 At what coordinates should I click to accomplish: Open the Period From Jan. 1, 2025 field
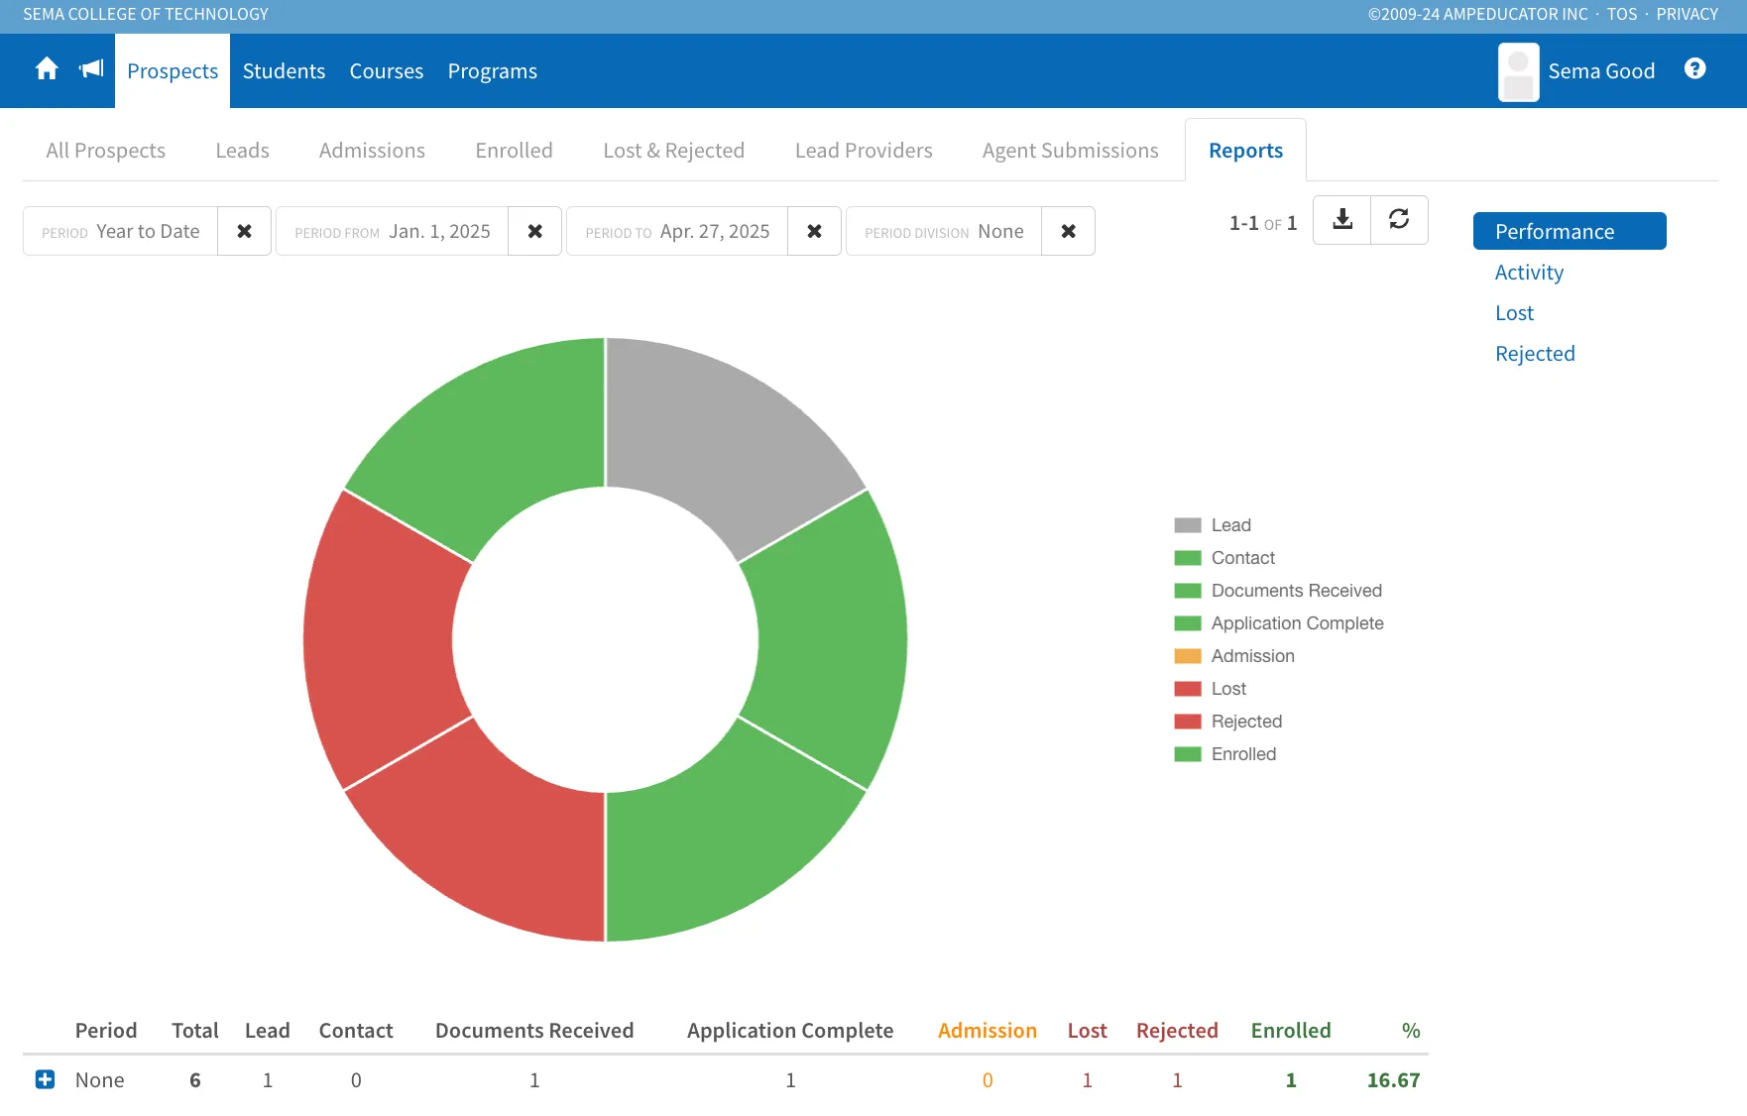click(393, 231)
